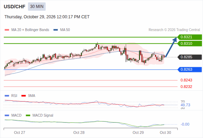This screenshot has width=203, height=138.
Task: Click the MA 20 + Bollinger Bands legend label
Action: tap(30, 30)
